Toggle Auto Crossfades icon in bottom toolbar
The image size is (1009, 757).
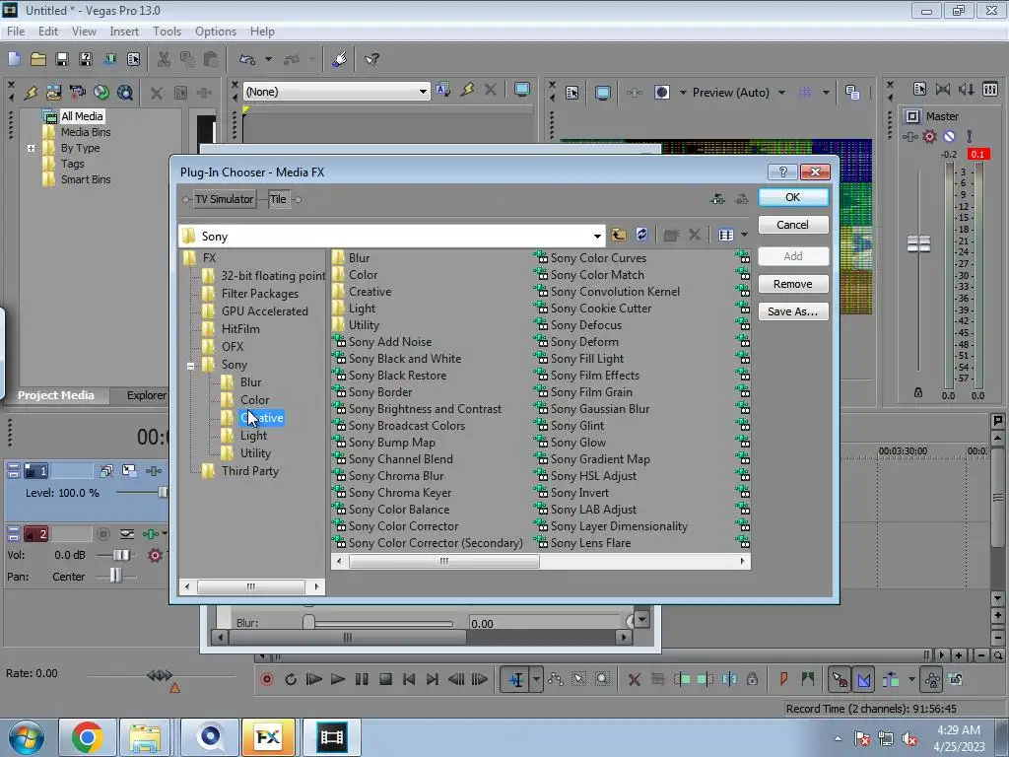864,679
